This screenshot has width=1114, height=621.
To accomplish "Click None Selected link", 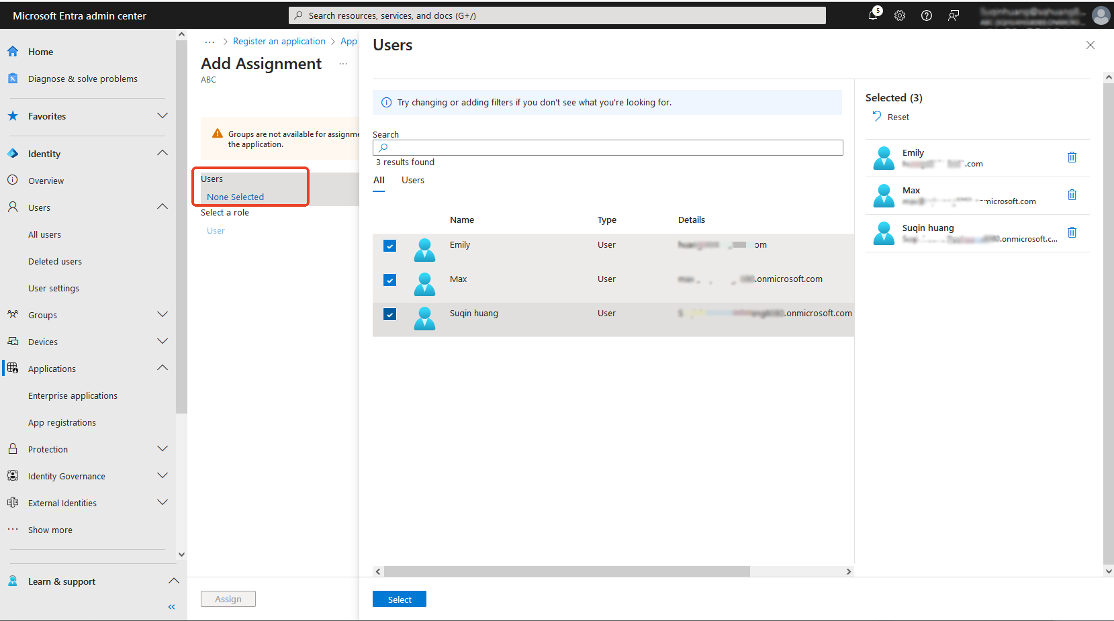I will (235, 197).
